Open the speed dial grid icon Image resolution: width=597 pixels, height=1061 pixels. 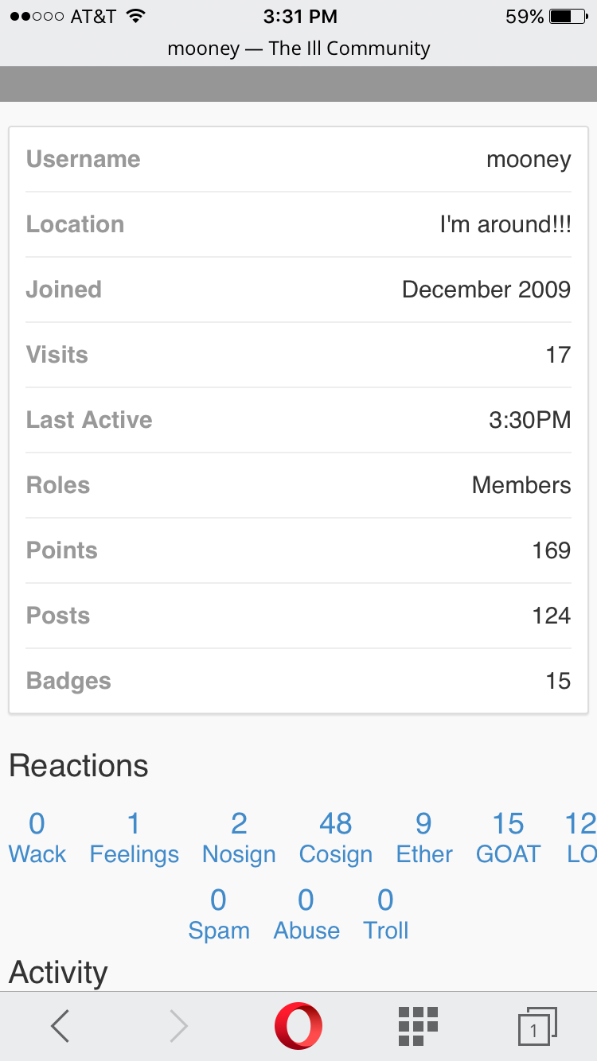pyautogui.click(x=418, y=1026)
